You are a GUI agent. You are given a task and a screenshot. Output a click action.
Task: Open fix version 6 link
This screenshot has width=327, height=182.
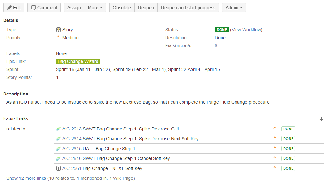coord(216,45)
